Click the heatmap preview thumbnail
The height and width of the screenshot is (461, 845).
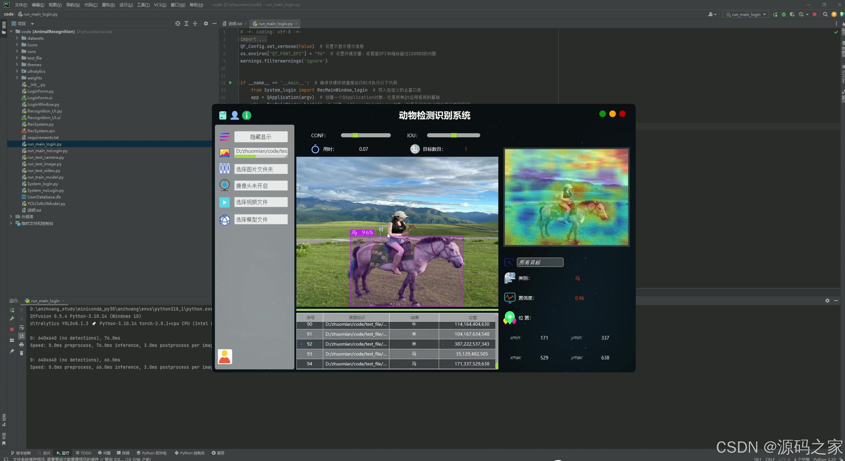click(x=566, y=197)
